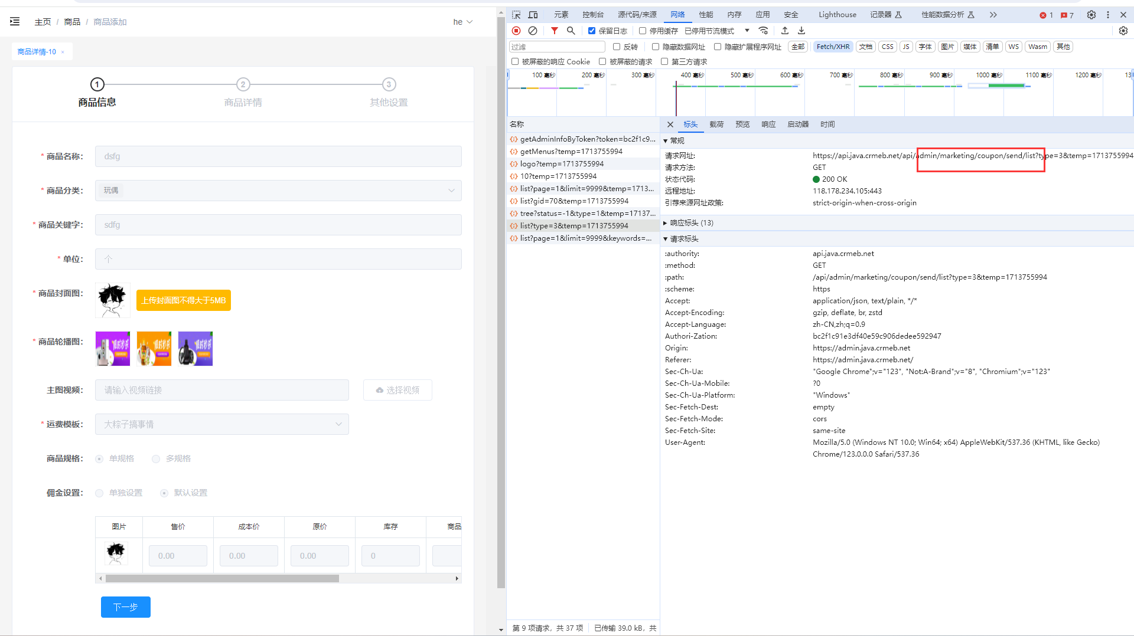
Task: Open DevTools settings gear icon
Action: pyautogui.click(x=1091, y=15)
